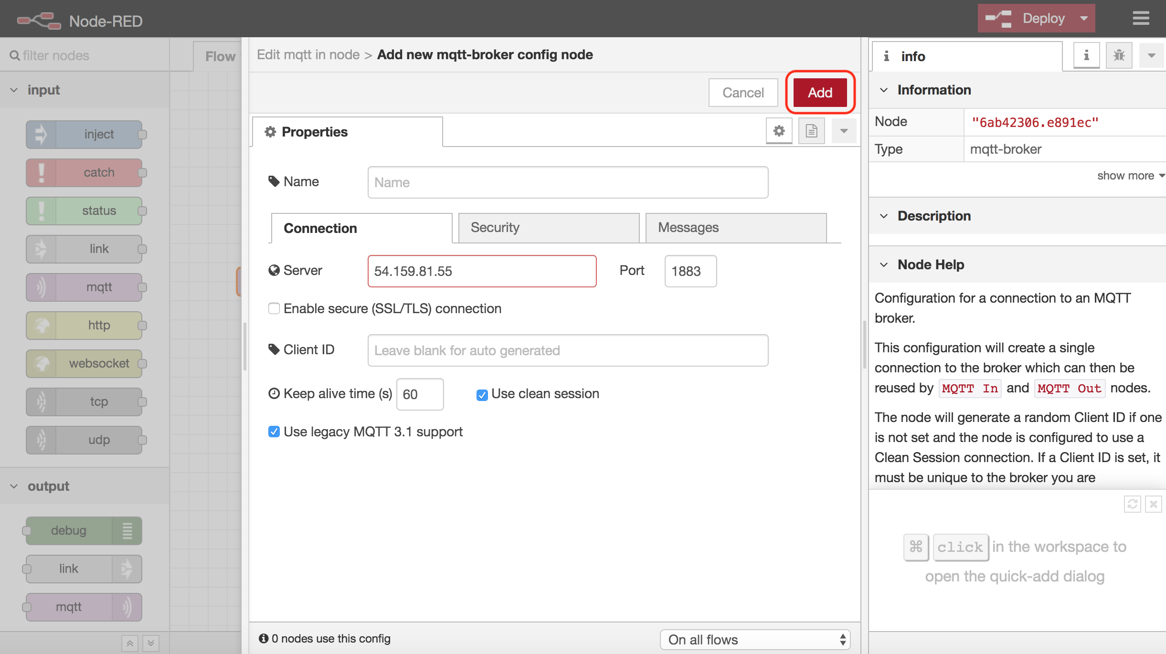Open the sidebar tabs dropdown arrow
This screenshot has width=1166, height=654.
(x=1152, y=55)
